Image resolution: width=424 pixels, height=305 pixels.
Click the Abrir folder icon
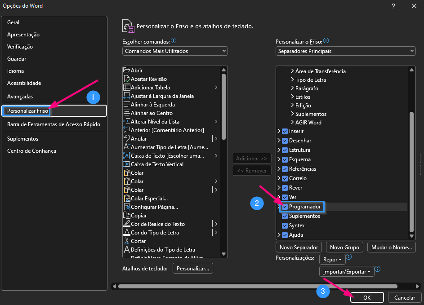pos(126,70)
